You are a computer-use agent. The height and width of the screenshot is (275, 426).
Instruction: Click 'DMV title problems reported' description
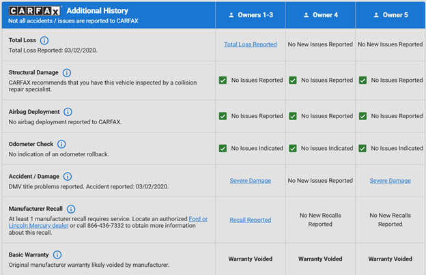89,186
